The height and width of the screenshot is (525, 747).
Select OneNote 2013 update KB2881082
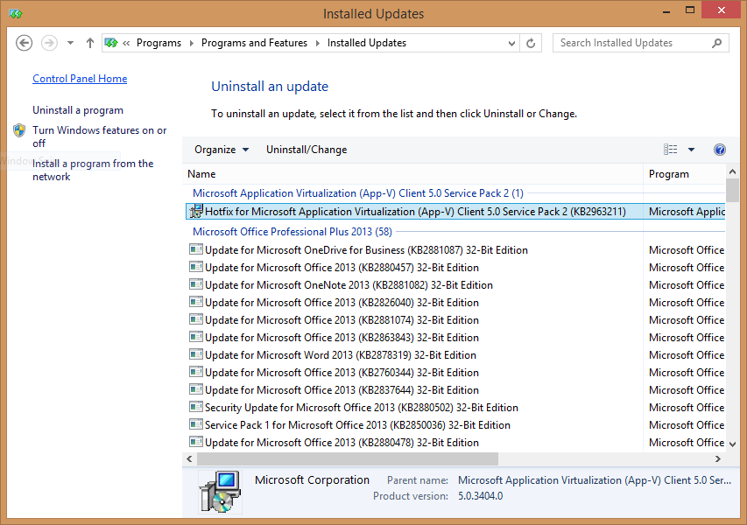point(455,285)
